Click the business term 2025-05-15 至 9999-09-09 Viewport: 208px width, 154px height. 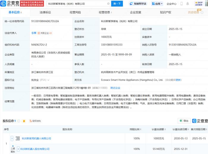pos(116,55)
